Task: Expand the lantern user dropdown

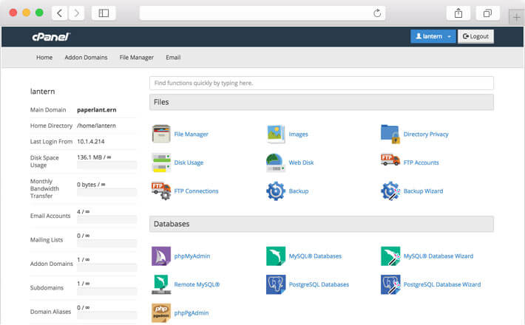Action: [433, 36]
